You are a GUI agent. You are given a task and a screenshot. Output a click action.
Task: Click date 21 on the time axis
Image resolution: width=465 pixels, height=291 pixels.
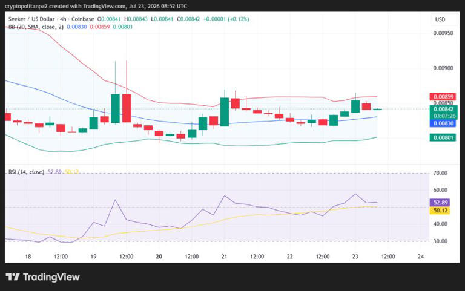(224, 257)
